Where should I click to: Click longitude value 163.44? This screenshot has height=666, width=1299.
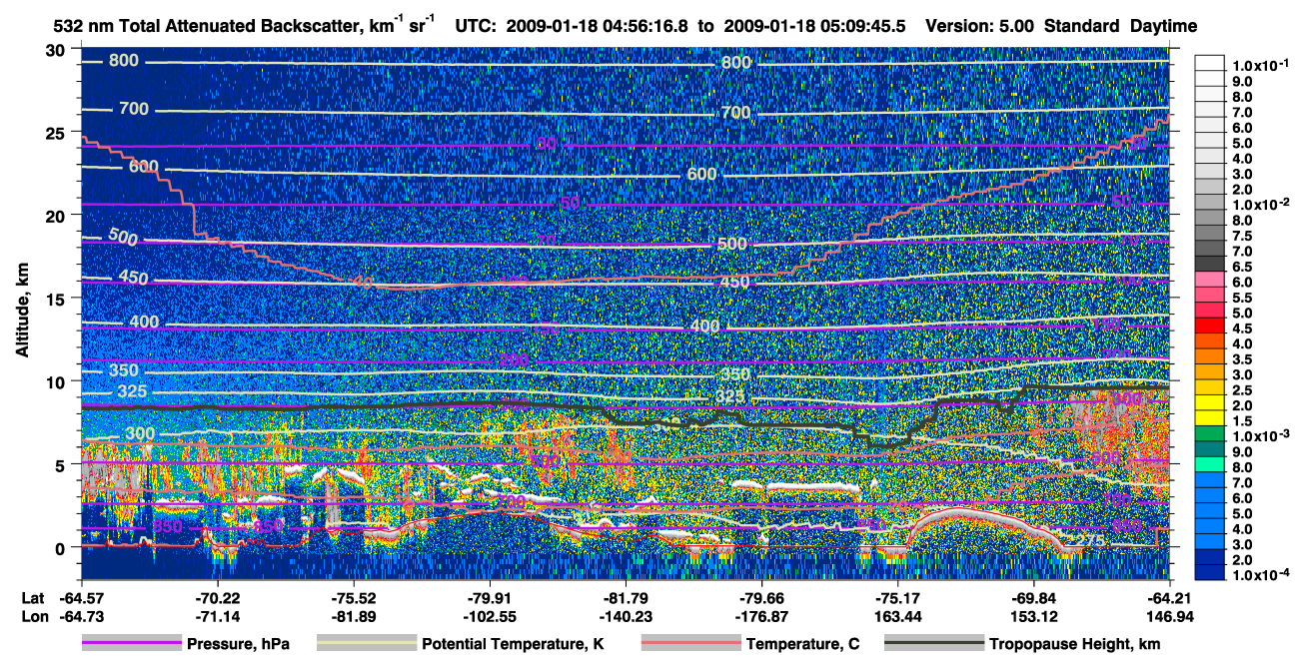pos(897,615)
